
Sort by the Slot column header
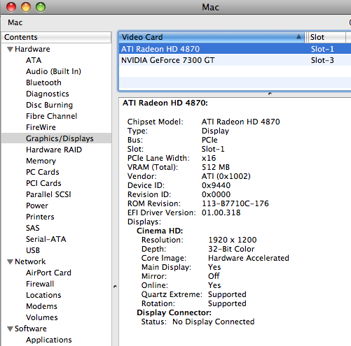[x=326, y=37]
